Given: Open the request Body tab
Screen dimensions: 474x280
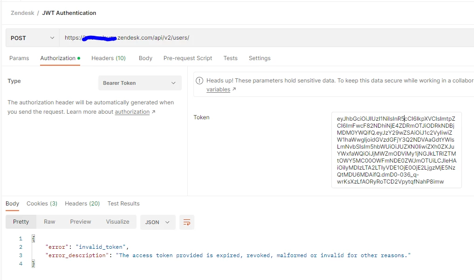Looking at the screenshot, I should coord(145,58).
